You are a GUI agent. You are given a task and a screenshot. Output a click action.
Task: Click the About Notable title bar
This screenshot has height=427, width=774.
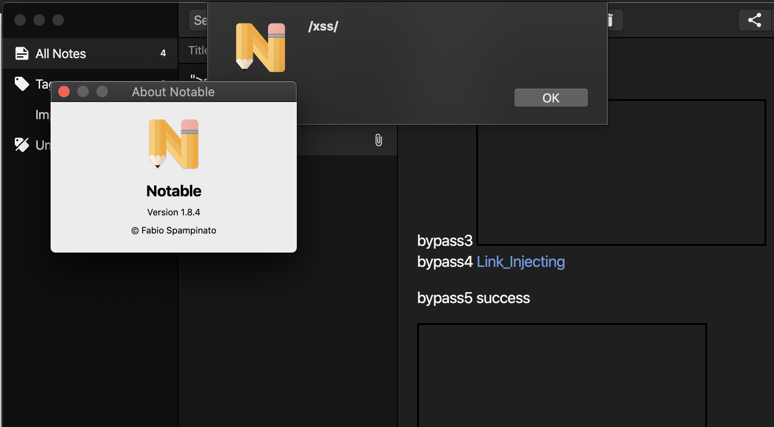tap(174, 91)
